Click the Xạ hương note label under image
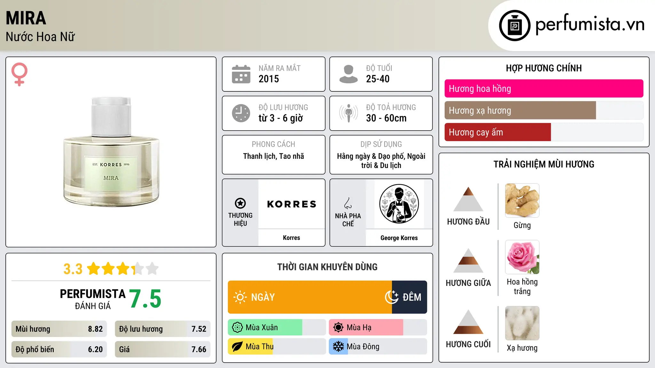The image size is (655, 368). (522, 348)
